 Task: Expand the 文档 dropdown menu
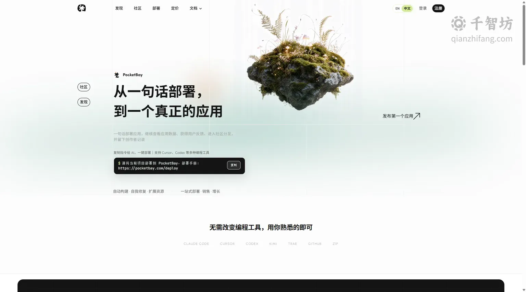click(x=196, y=8)
